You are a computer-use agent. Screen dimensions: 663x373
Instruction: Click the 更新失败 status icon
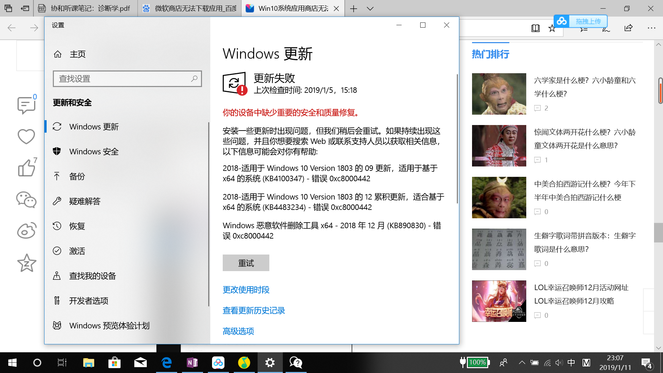tap(235, 83)
